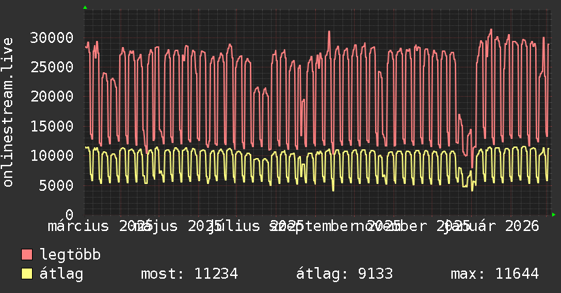This screenshot has height=293, width=561.
Task: Click the 25000 y-axis label
Action: coord(52,67)
